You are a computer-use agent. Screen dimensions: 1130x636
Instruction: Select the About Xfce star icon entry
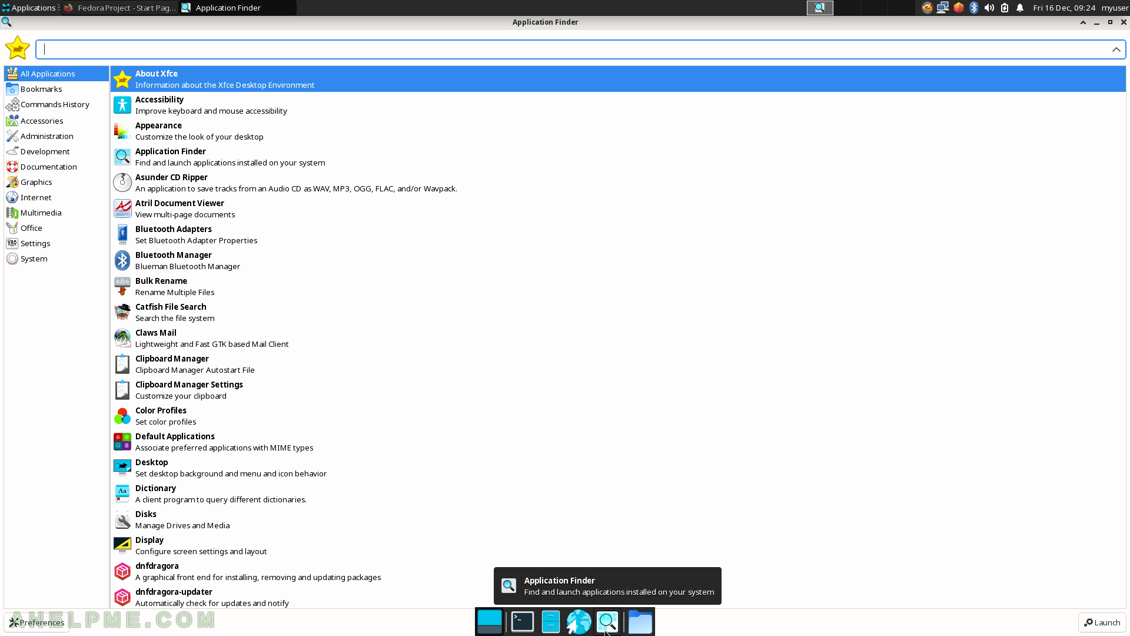[x=122, y=79]
